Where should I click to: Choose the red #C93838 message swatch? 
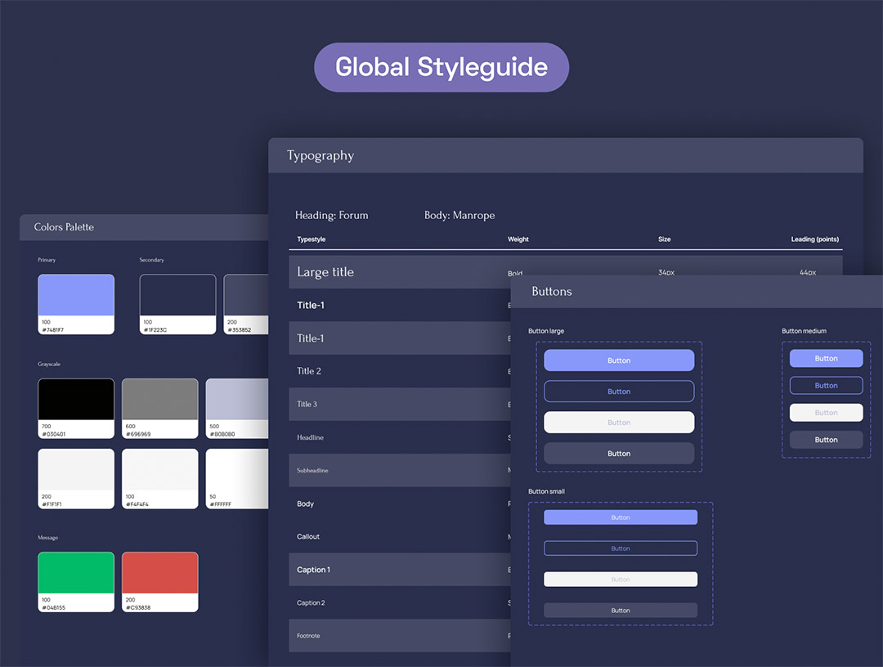pos(159,573)
